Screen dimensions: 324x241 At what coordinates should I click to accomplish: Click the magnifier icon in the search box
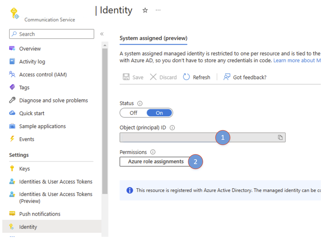click(14, 34)
